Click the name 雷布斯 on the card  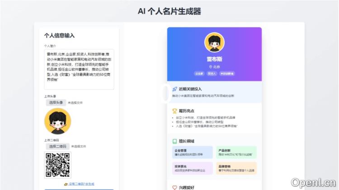(x=214, y=59)
